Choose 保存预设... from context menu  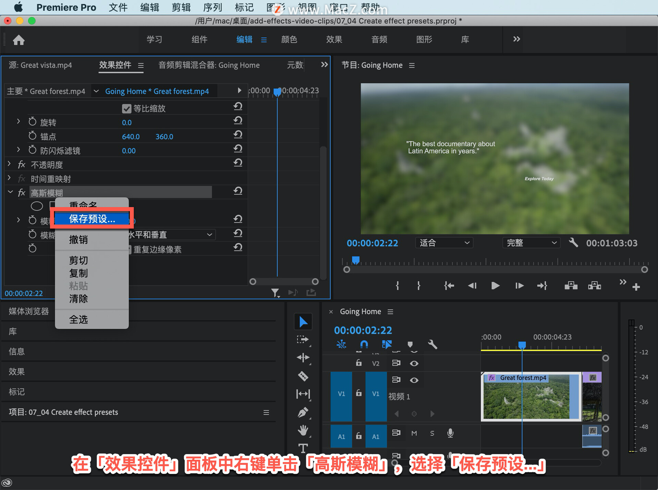click(x=92, y=219)
